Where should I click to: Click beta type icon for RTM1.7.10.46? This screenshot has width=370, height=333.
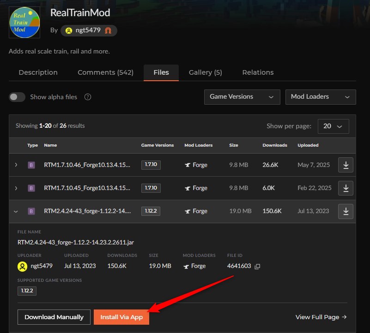click(31, 165)
